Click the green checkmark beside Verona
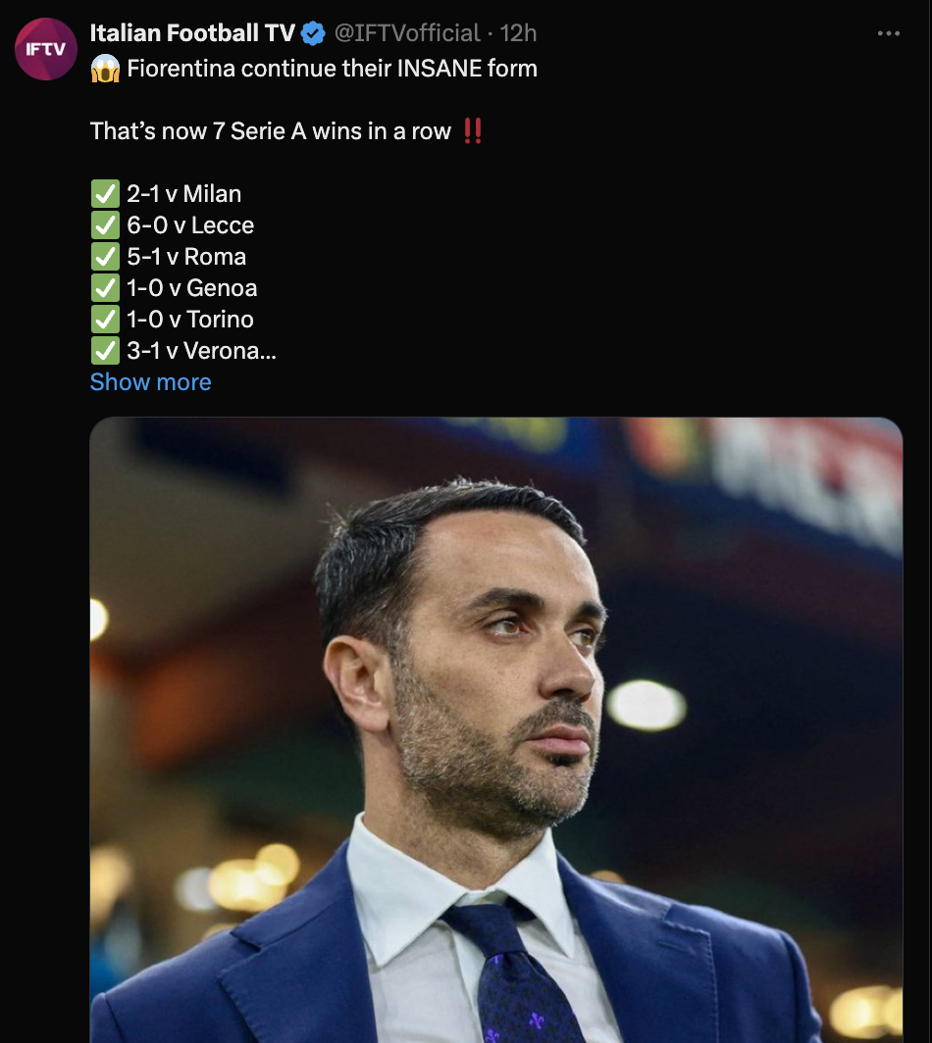The image size is (932, 1043). [x=105, y=351]
